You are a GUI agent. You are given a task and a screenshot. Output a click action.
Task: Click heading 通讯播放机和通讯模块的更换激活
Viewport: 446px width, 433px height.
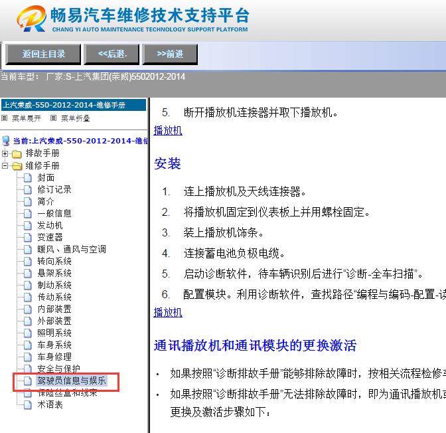[255, 346]
